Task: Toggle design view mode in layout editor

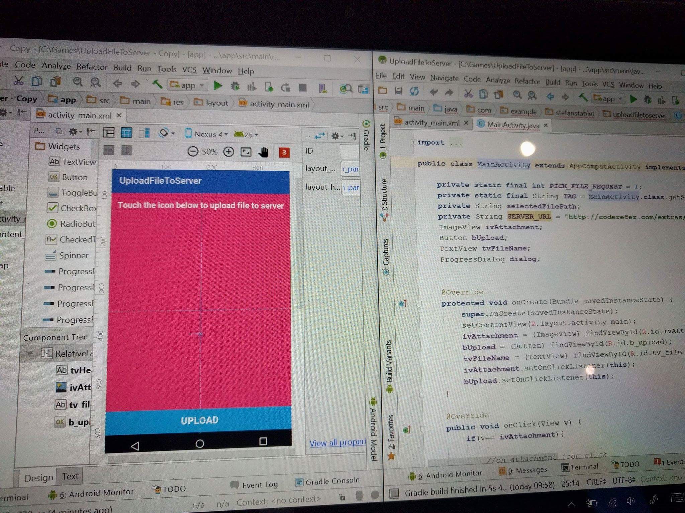Action: tap(109, 133)
